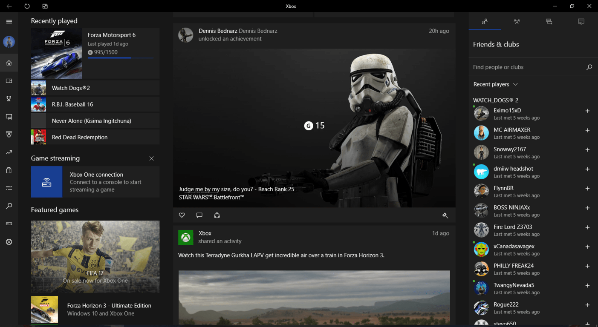Click the WATCH_DOGS® 2 group header
Image resolution: width=598 pixels, height=327 pixels.
(496, 100)
